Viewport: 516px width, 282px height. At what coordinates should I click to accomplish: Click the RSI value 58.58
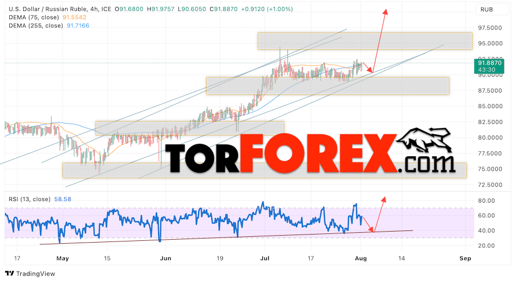point(63,199)
